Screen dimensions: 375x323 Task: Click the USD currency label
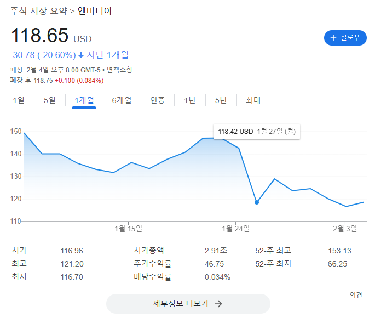tap(83, 39)
